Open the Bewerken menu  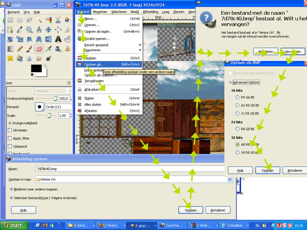[x=100, y=12]
